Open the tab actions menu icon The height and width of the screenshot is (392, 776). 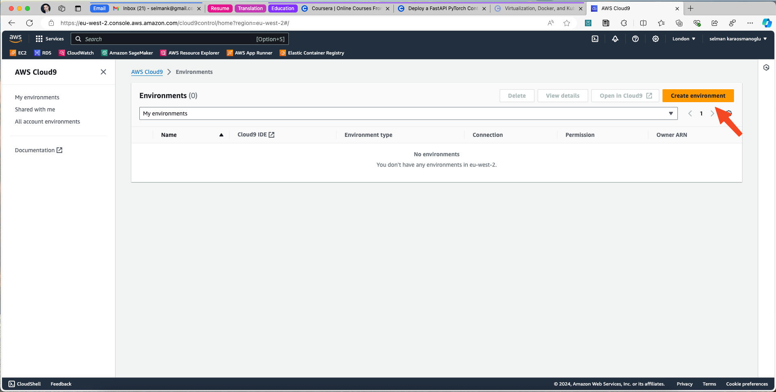pos(78,8)
